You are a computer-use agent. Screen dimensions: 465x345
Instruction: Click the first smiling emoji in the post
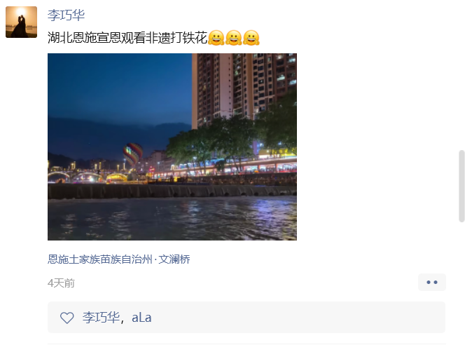(216, 38)
